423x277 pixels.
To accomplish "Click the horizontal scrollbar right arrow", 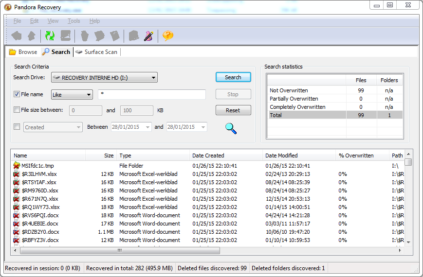I will 400,251.
